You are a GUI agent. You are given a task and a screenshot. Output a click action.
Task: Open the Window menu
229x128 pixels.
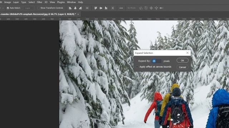[x=71, y=2]
